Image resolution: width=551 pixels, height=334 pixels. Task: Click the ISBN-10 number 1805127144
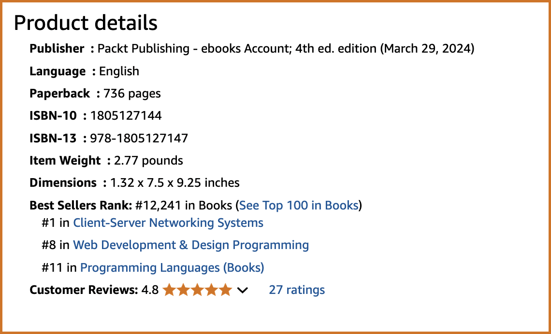tap(126, 116)
